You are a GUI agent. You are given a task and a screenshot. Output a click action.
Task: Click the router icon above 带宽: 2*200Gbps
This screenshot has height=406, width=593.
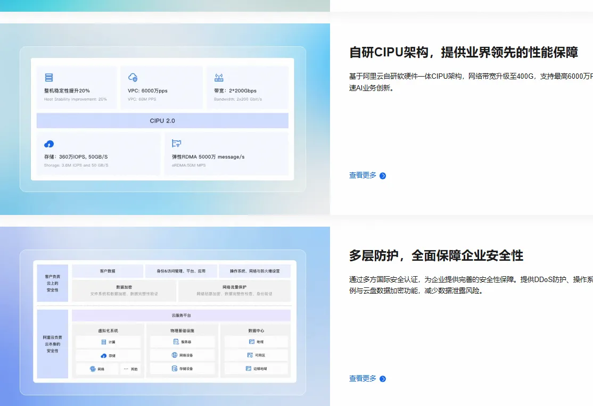[x=219, y=78]
